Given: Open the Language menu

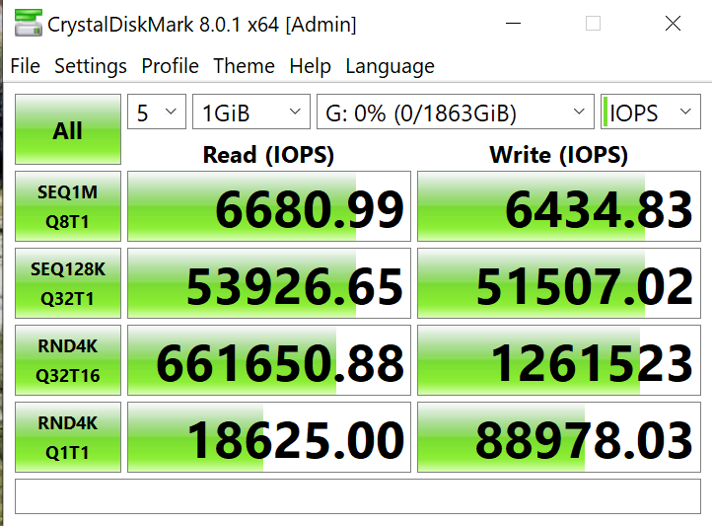Looking at the screenshot, I should pos(390,66).
